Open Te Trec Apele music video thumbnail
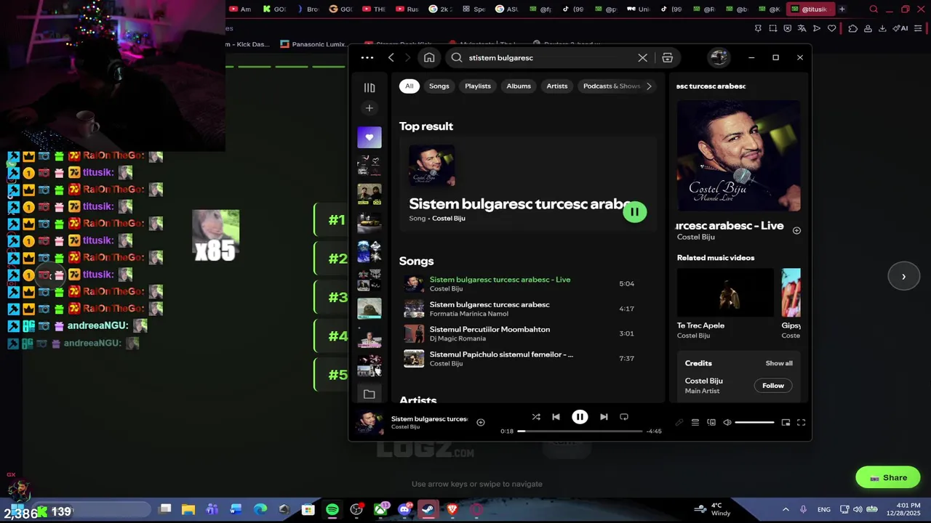This screenshot has width=931, height=523. (726, 293)
